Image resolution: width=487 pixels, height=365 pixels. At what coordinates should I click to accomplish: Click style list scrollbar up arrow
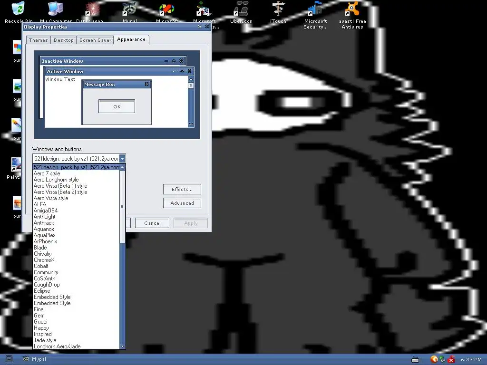122,167
